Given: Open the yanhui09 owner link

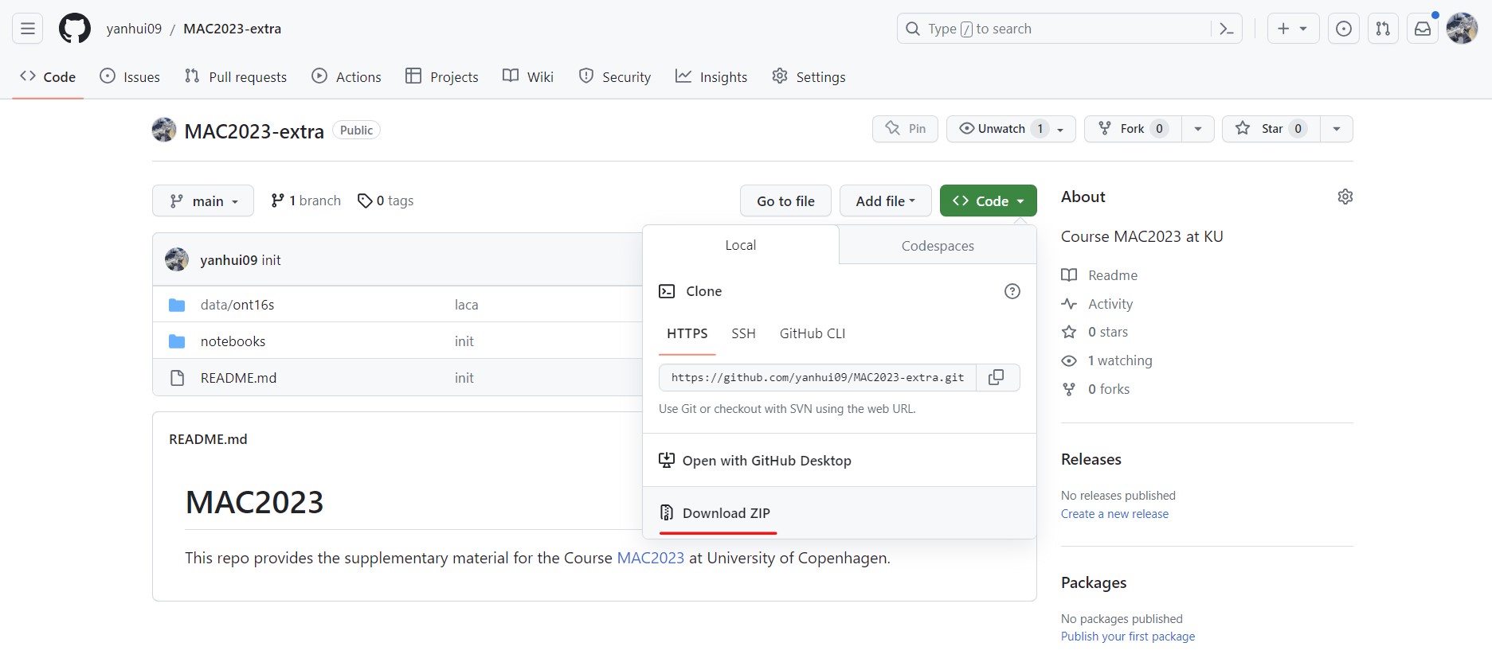Looking at the screenshot, I should pyautogui.click(x=134, y=29).
